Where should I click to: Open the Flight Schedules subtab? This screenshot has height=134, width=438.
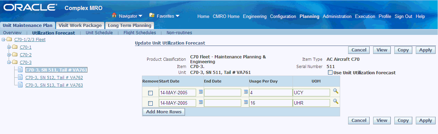point(140,33)
